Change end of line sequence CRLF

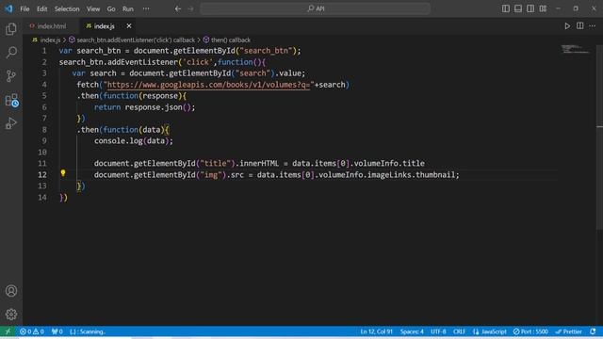coord(459,331)
